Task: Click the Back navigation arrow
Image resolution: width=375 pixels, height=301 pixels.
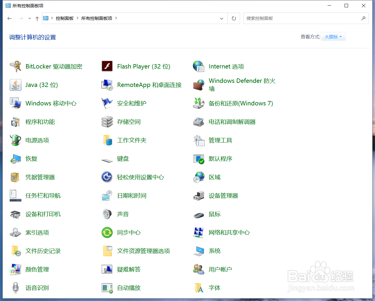Action: (10, 18)
